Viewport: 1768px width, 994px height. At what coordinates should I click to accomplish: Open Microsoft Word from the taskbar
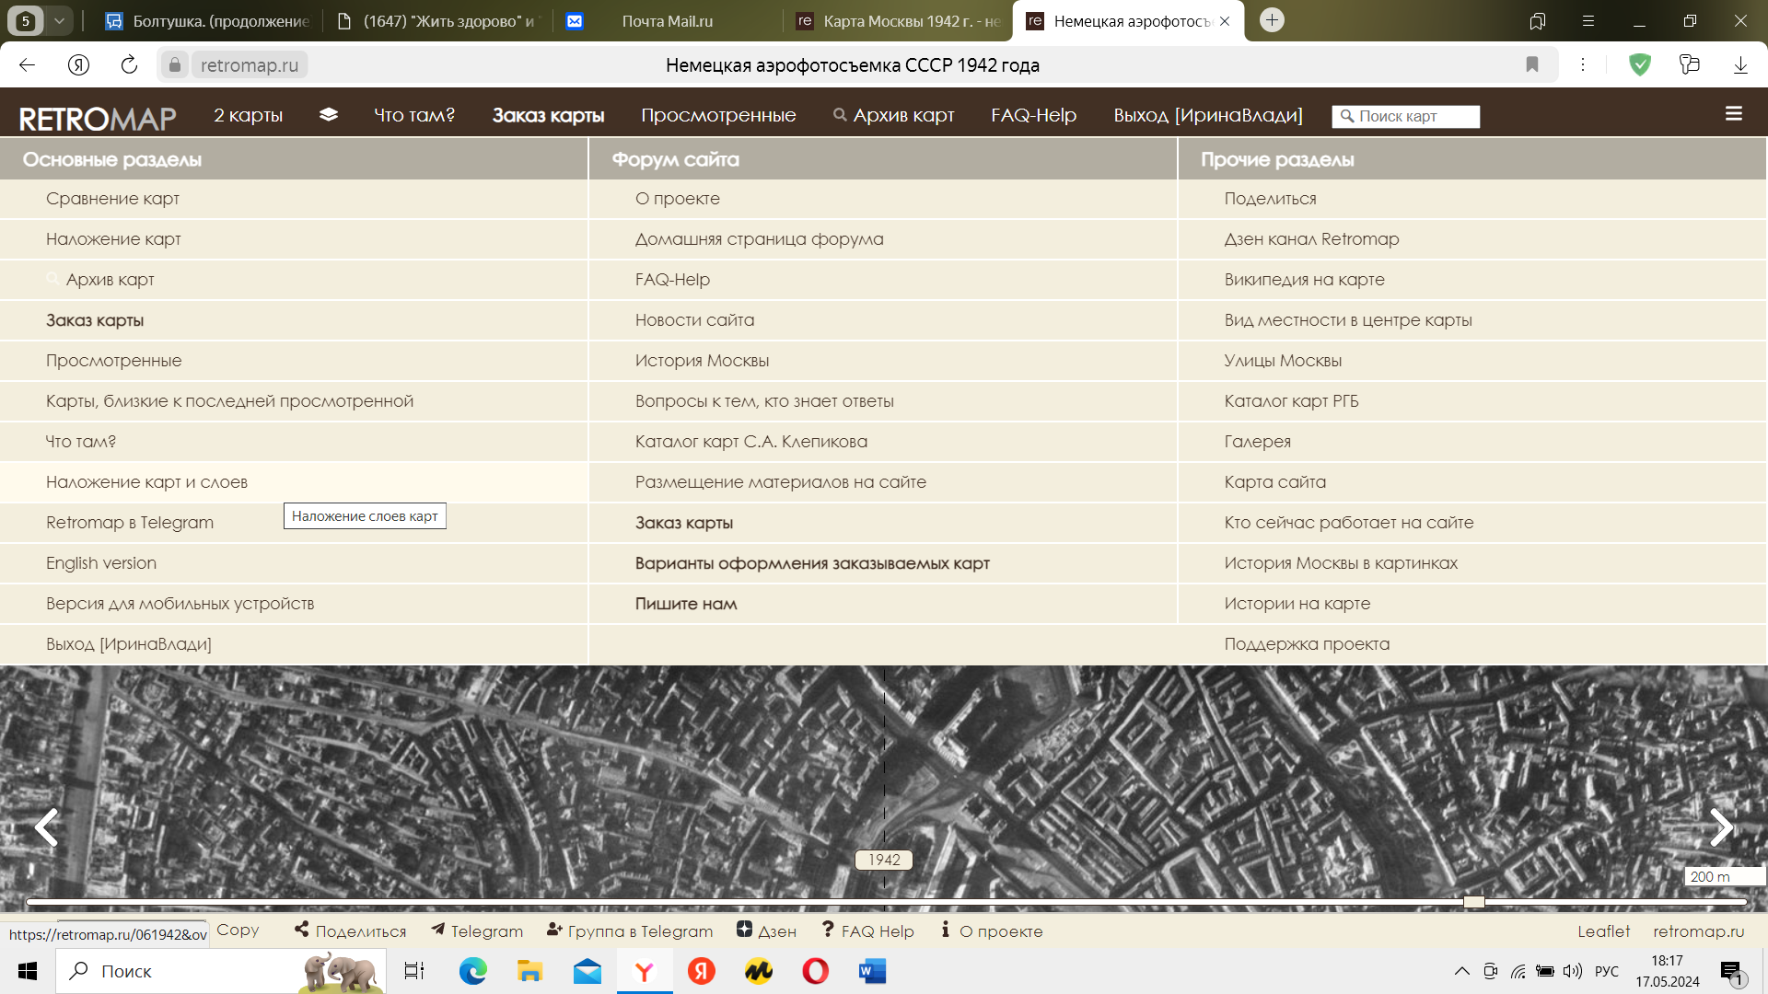871,971
